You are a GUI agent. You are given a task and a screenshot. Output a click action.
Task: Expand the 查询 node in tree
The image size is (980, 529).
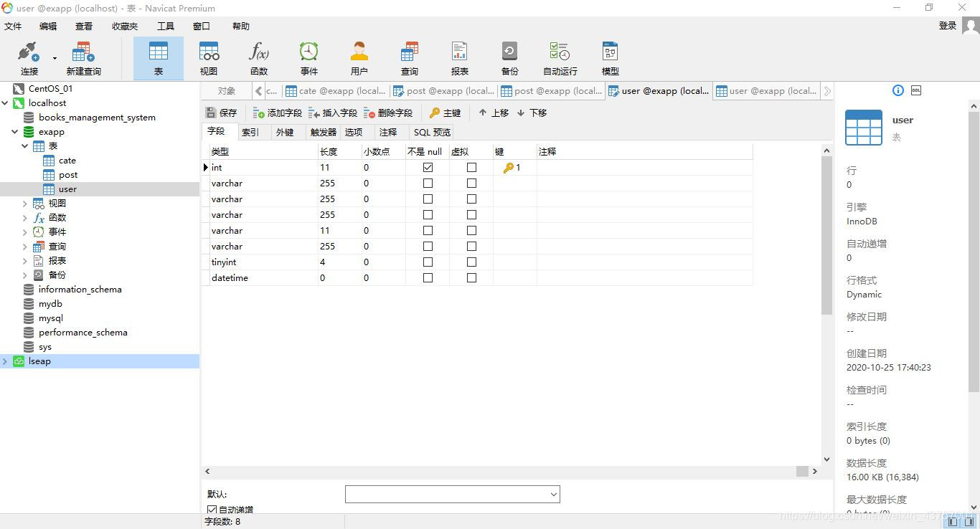point(25,247)
